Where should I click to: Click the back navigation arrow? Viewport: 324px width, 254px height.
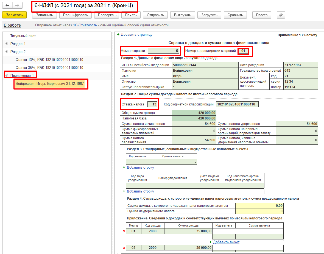(x=7, y=5)
